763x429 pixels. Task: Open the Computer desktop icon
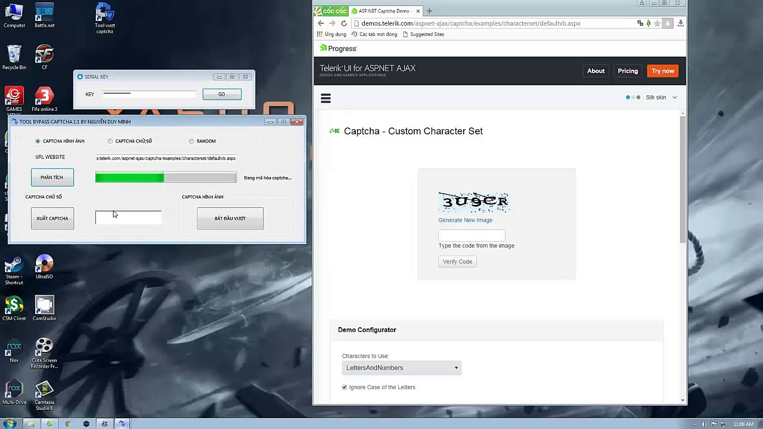[x=14, y=15]
